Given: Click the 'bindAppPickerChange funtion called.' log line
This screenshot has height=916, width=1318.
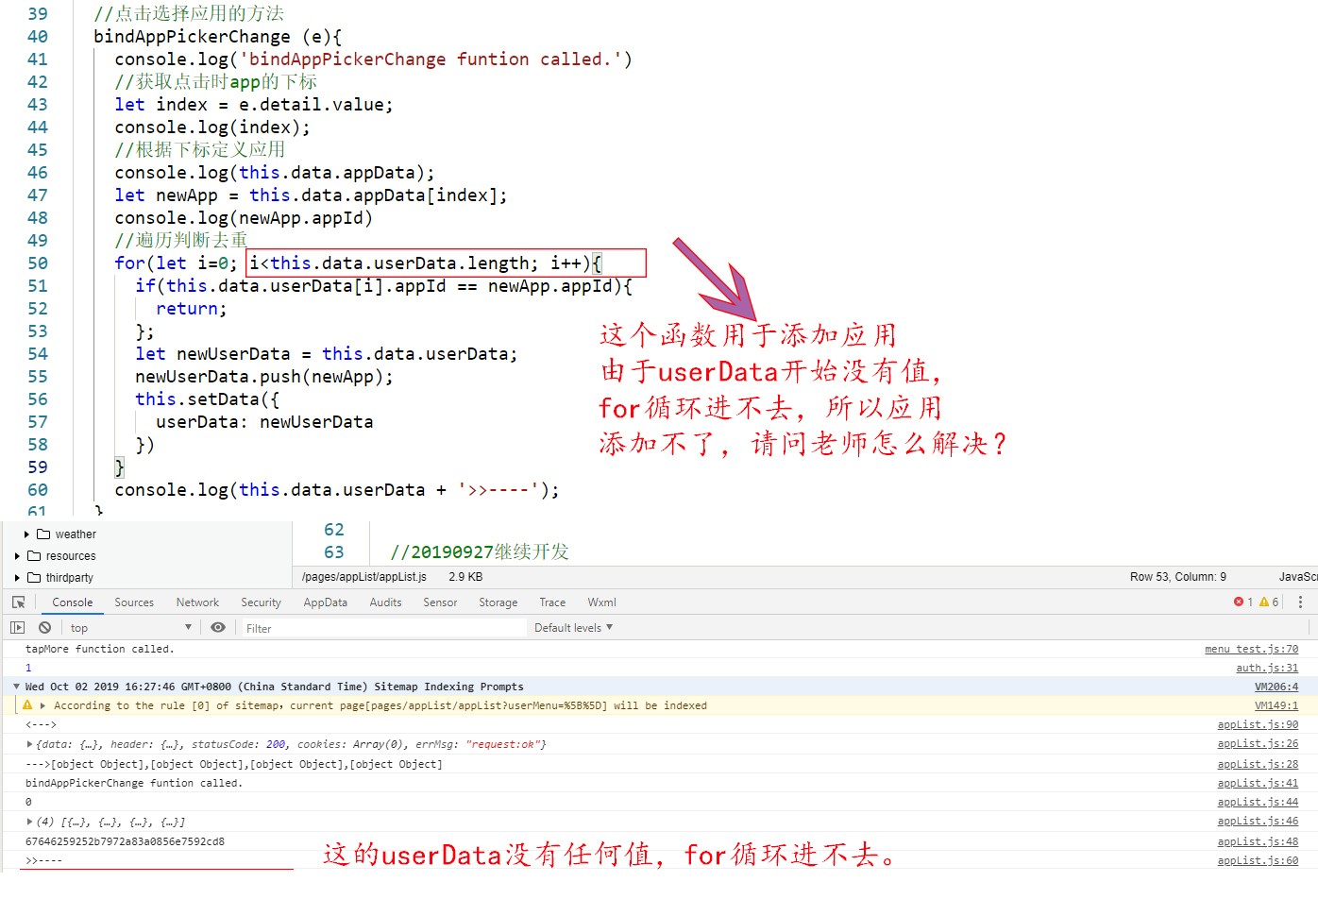Looking at the screenshot, I should click(133, 783).
